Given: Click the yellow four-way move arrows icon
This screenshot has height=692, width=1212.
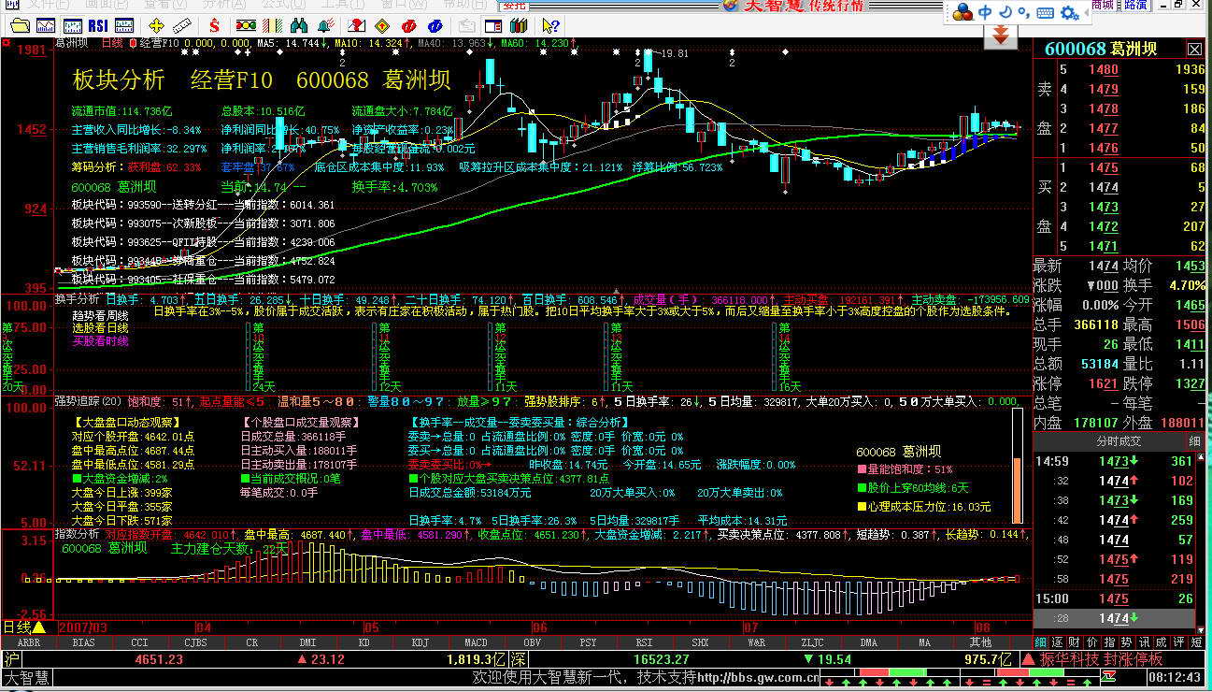Looking at the screenshot, I should point(156,25).
